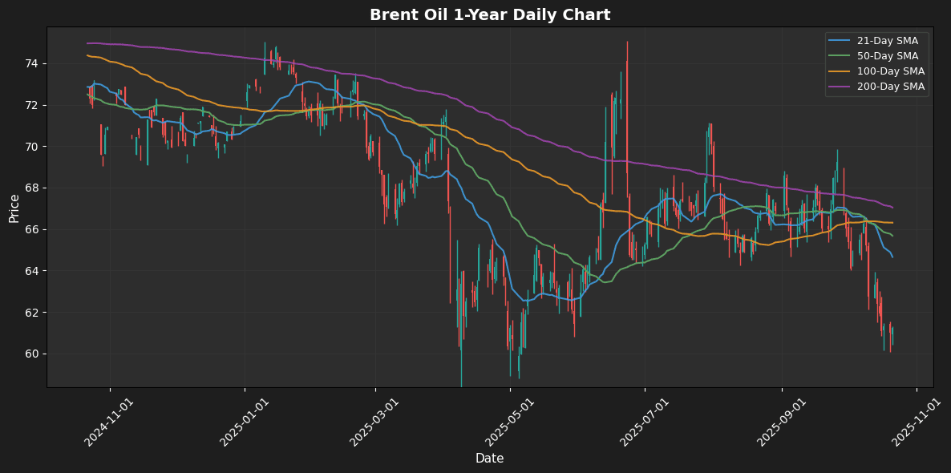Click the "Date" x-axis label
The width and height of the screenshot is (951, 473).
pyautogui.click(x=489, y=459)
